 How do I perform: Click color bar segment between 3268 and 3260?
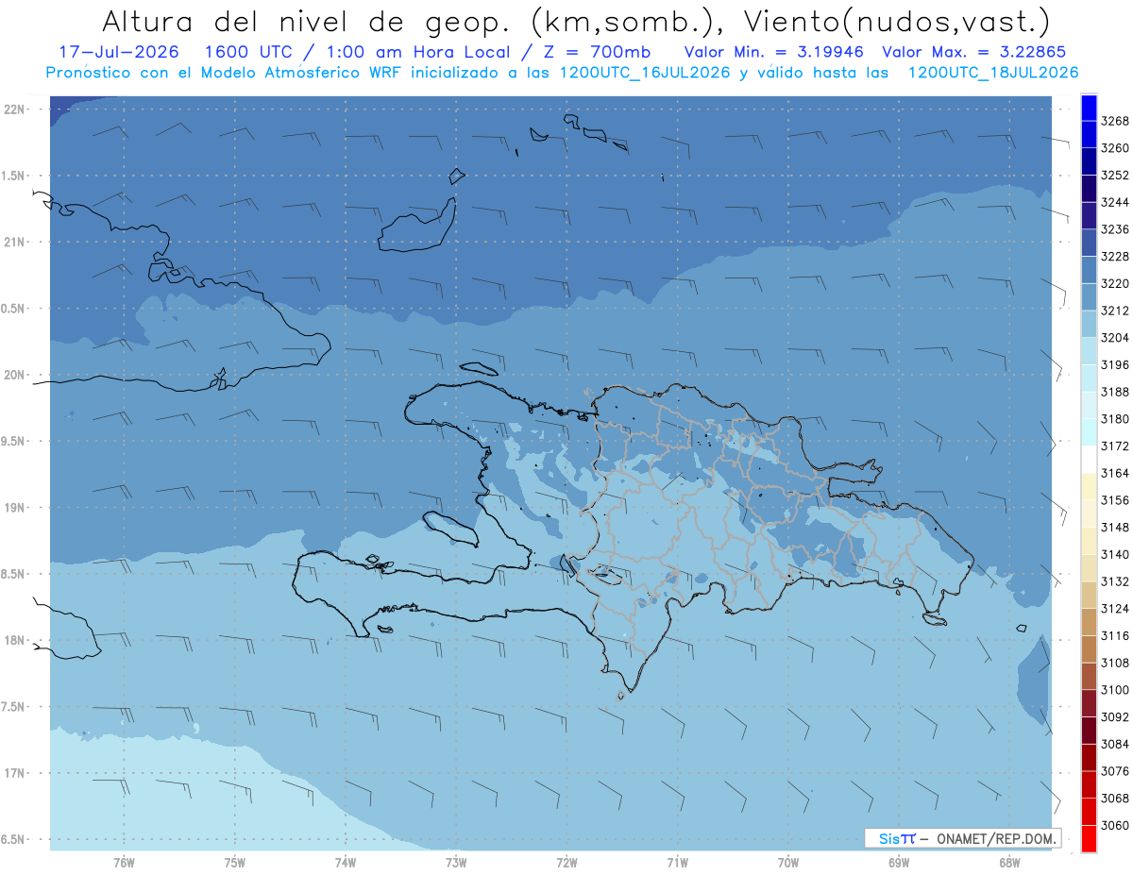(1089, 135)
